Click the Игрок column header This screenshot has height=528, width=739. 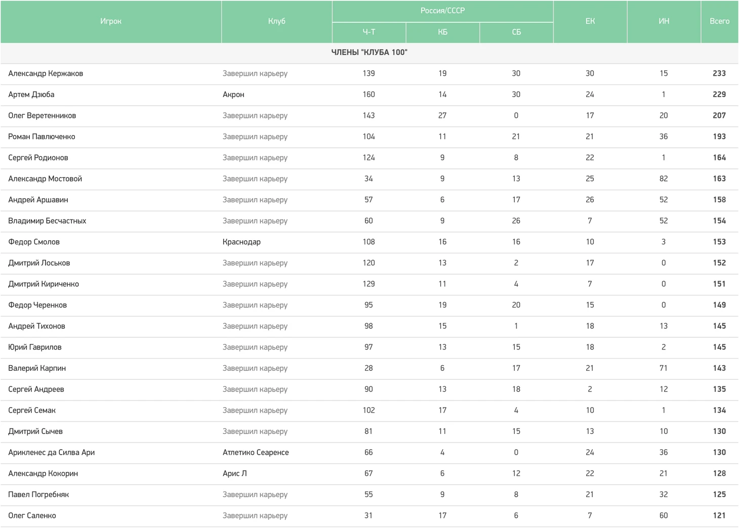coord(110,21)
